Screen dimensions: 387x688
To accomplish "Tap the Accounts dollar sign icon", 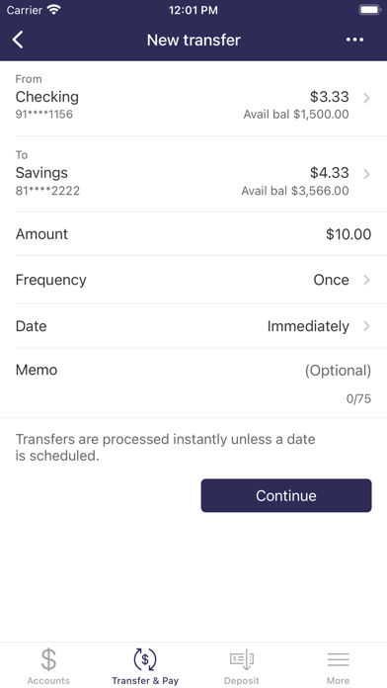I will point(48,659).
